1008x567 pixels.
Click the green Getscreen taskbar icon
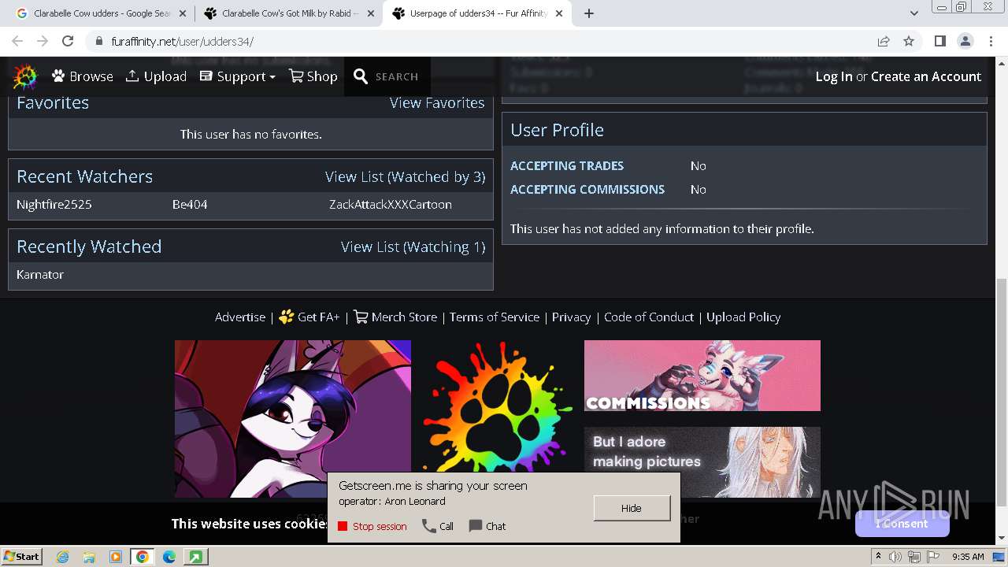tap(195, 557)
